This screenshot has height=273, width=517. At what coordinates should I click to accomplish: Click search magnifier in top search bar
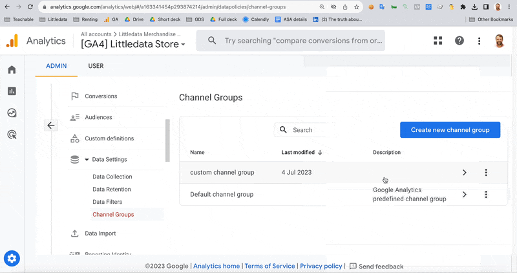point(212,41)
